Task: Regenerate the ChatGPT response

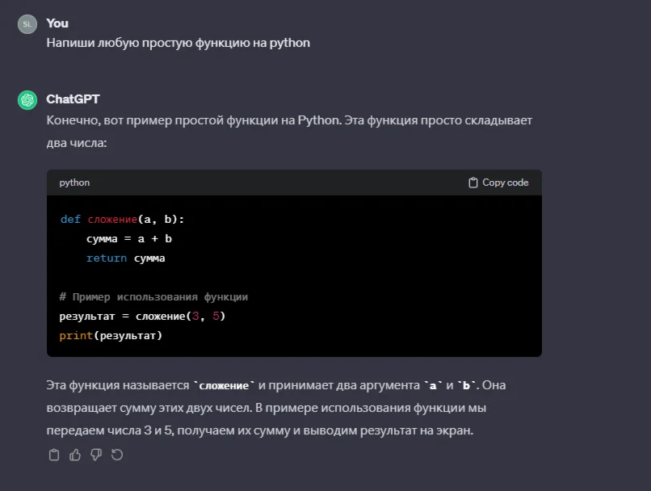Action: [117, 455]
